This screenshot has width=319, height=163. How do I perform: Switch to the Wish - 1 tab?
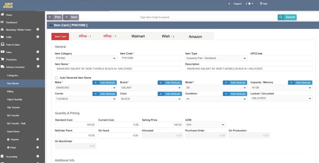click(x=168, y=36)
